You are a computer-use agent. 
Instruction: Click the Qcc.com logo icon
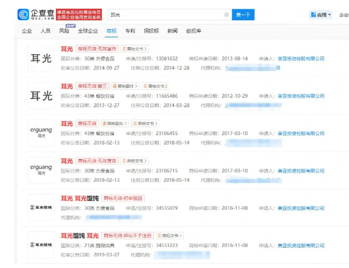pyautogui.click(x=24, y=13)
